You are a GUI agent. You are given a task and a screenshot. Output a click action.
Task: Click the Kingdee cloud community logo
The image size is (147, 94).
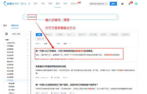[11, 4]
